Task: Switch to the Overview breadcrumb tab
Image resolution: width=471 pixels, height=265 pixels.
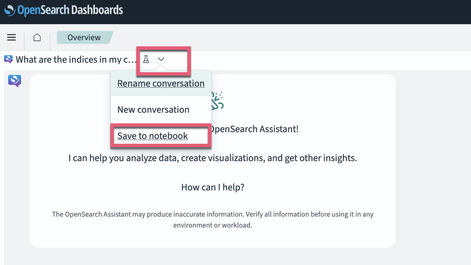Action: [84, 37]
